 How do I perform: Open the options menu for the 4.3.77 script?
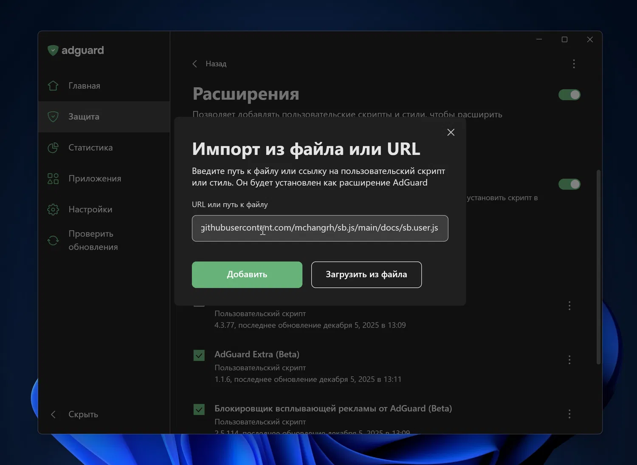pos(569,306)
